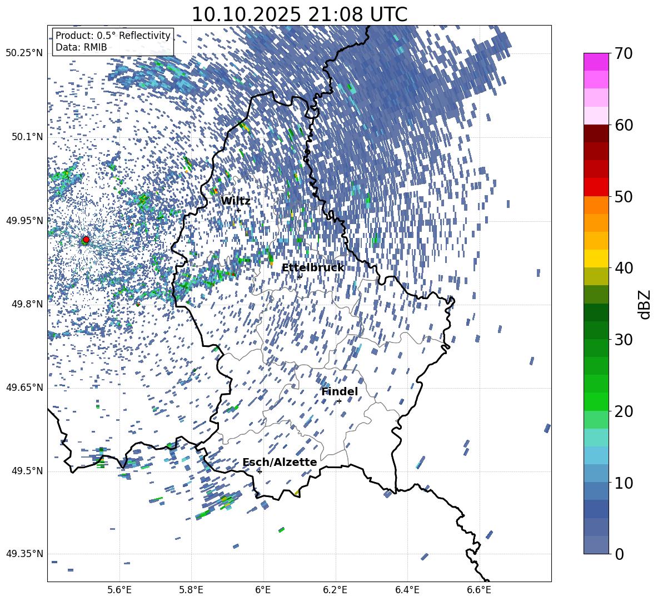Pick the slate blue 0-2 dBZ band
658x601 pixels.
(x=596, y=545)
